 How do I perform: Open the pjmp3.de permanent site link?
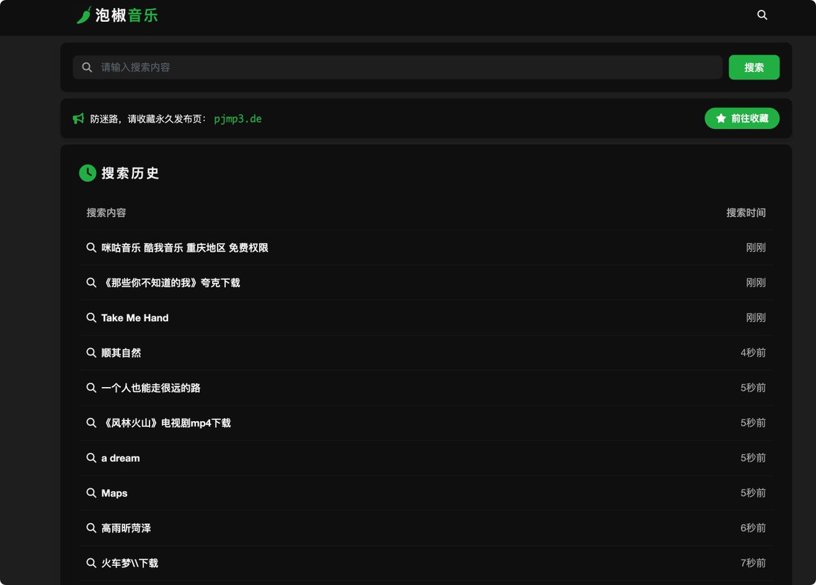click(x=237, y=118)
